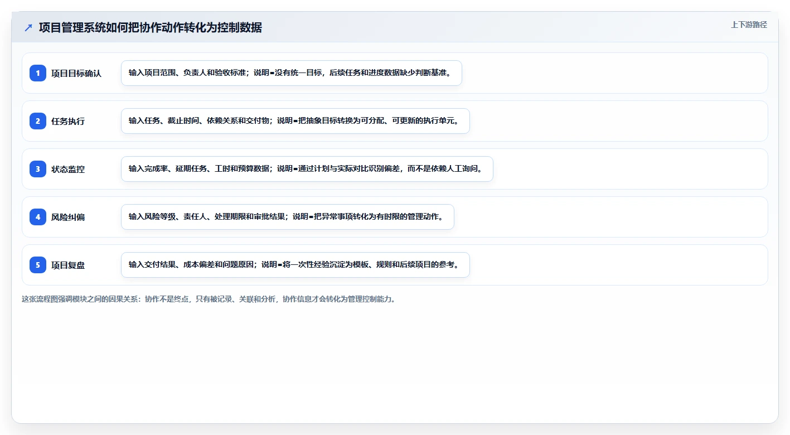The width and height of the screenshot is (790, 435).
Task: Select step badge number 5
Action: click(x=38, y=265)
